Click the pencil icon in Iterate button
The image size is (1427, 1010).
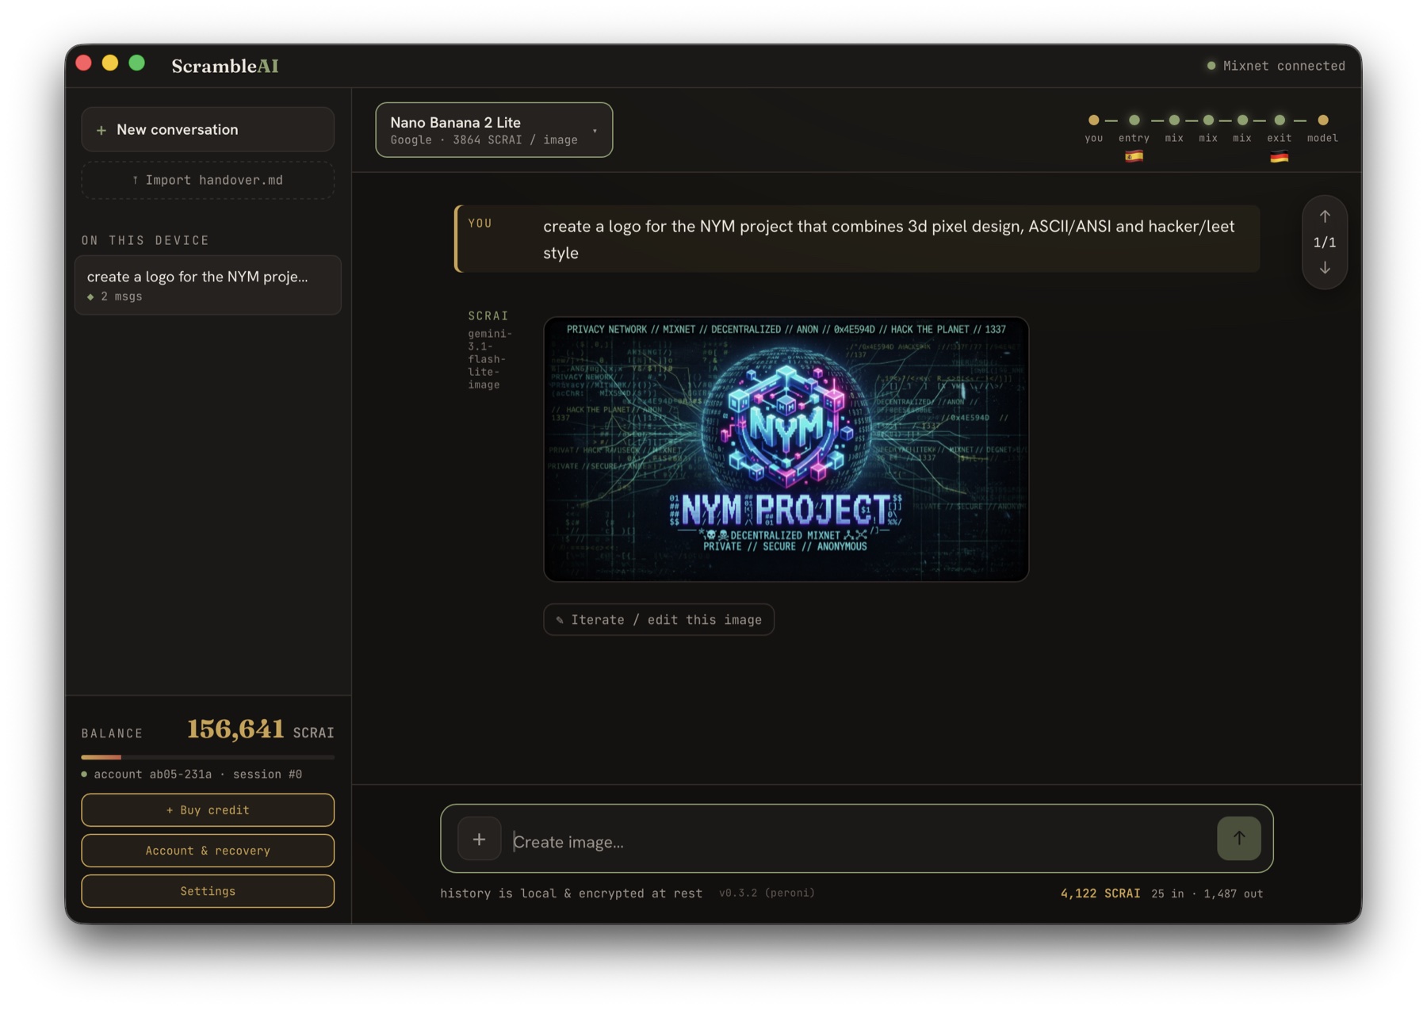(x=560, y=620)
